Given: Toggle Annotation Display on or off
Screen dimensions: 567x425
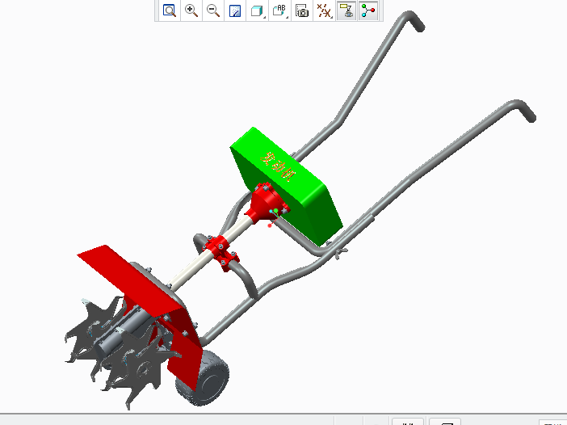Looking at the screenshot, I should coord(346,11).
